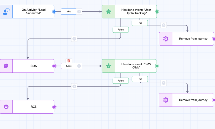Screen dimensions: 215x129
Task: Select the Sent branch label
Action: (x=69, y=66)
